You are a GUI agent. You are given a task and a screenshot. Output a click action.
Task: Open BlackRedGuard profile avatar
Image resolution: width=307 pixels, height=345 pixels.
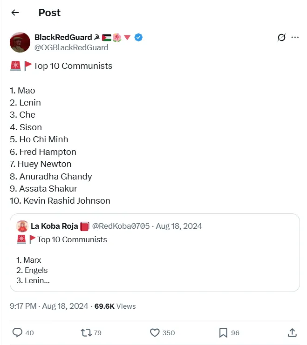[x=20, y=42]
